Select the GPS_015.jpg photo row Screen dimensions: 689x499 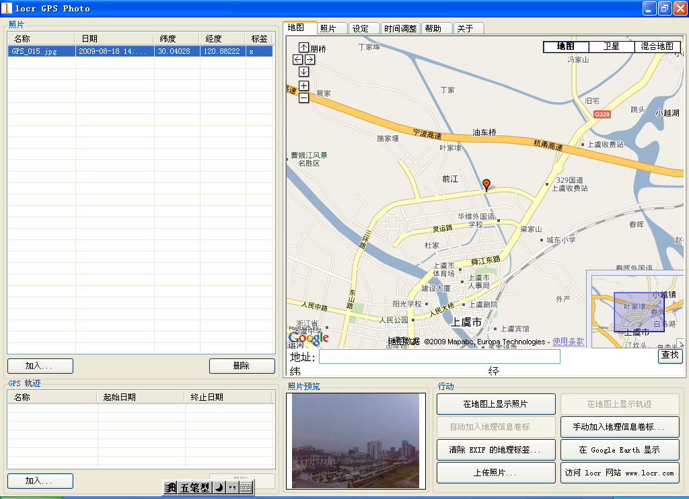[x=140, y=51]
